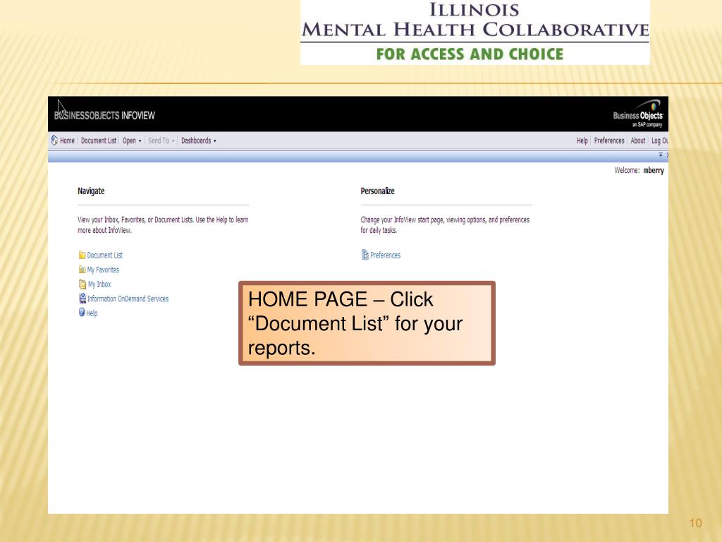Open the My Inbox link
722x542 pixels.
(99, 284)
